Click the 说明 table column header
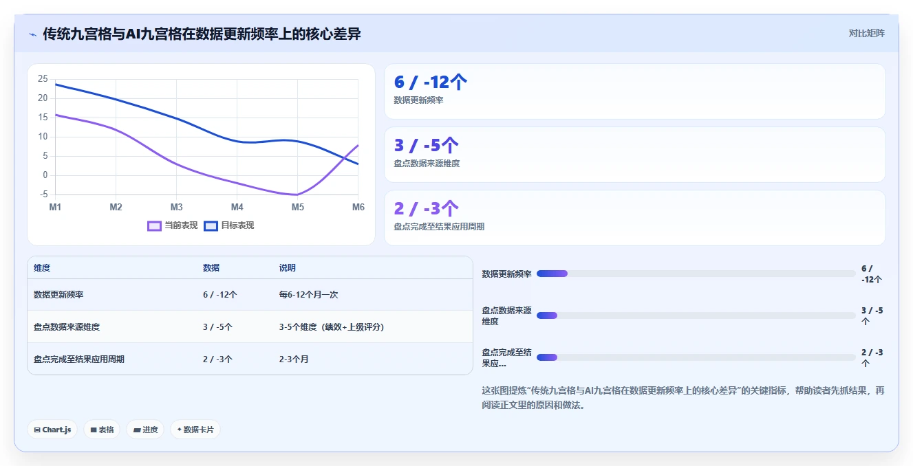This screenshot has width=913, height=466. (288, 267)
